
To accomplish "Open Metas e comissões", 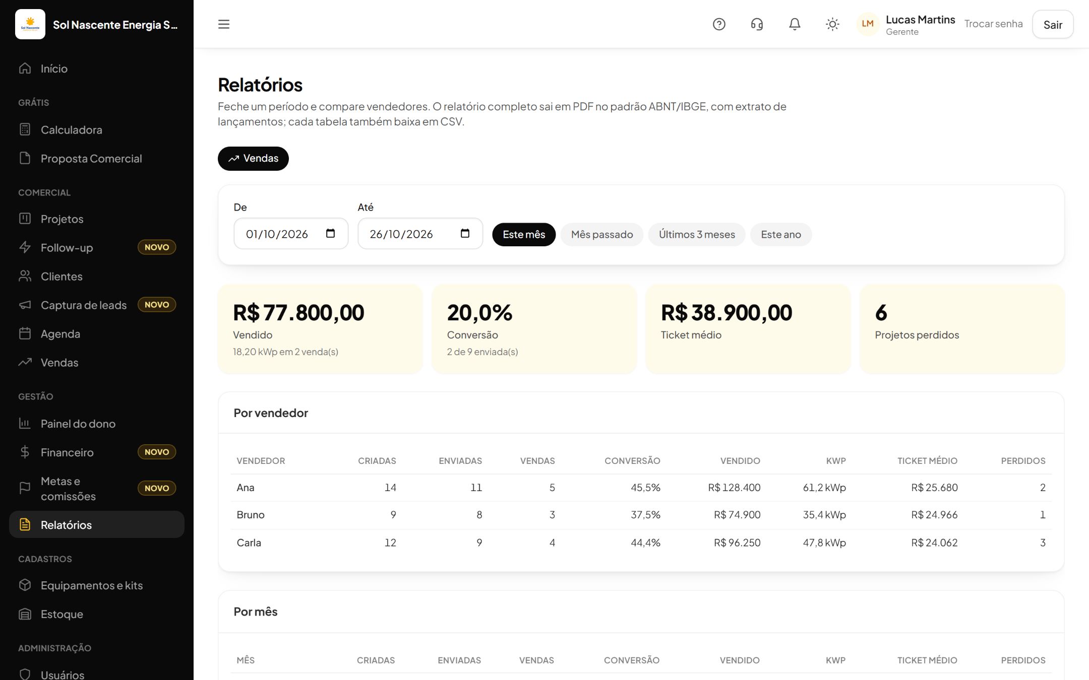I will click(x=97, y=489).
